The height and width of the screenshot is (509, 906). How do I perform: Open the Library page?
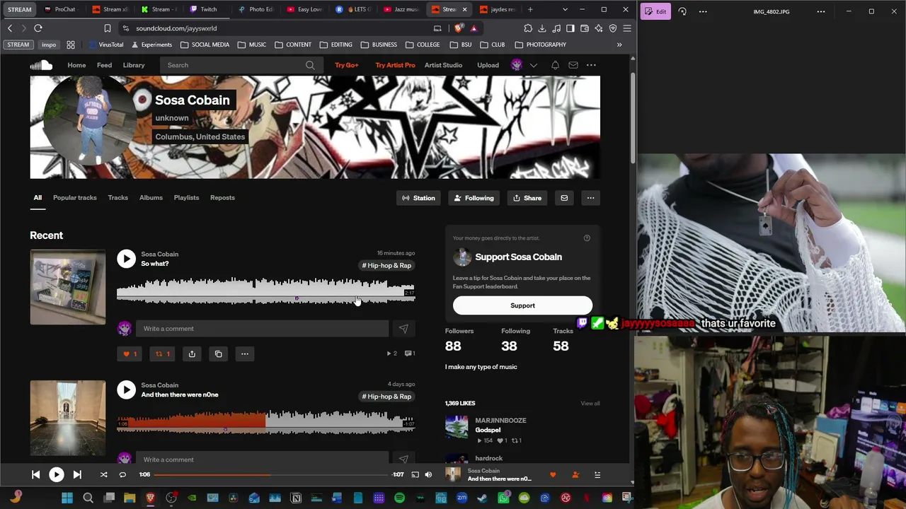[x=134, y=65]
